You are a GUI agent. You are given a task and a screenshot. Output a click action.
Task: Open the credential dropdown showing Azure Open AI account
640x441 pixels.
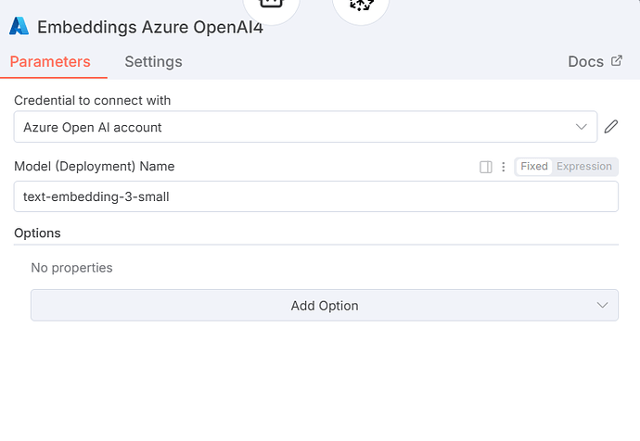297,127
